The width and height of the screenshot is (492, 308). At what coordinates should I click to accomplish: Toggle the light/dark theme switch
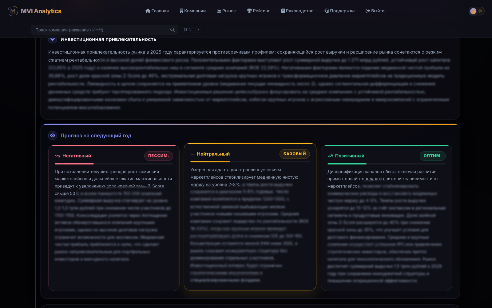tap(476, 11)
